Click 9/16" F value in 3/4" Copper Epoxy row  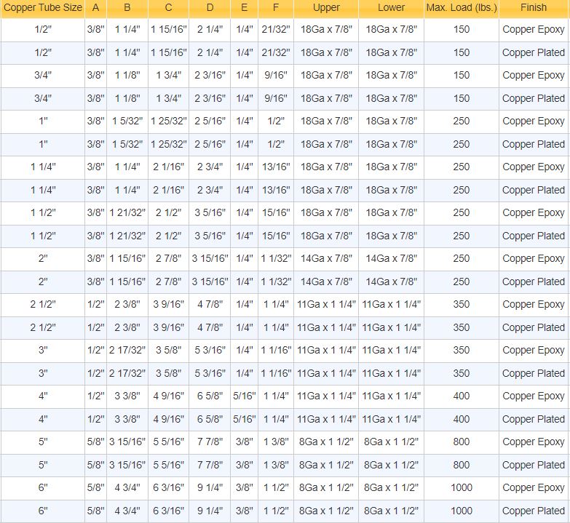(276, 75)
